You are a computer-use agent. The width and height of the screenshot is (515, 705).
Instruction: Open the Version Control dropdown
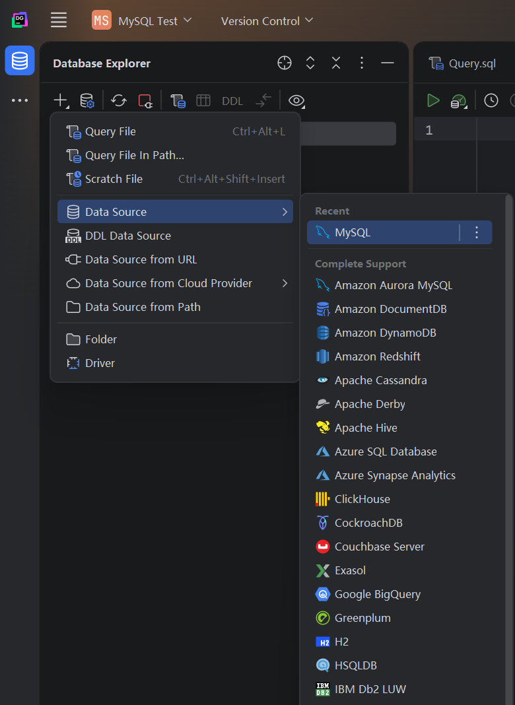[x=267, y=20]
